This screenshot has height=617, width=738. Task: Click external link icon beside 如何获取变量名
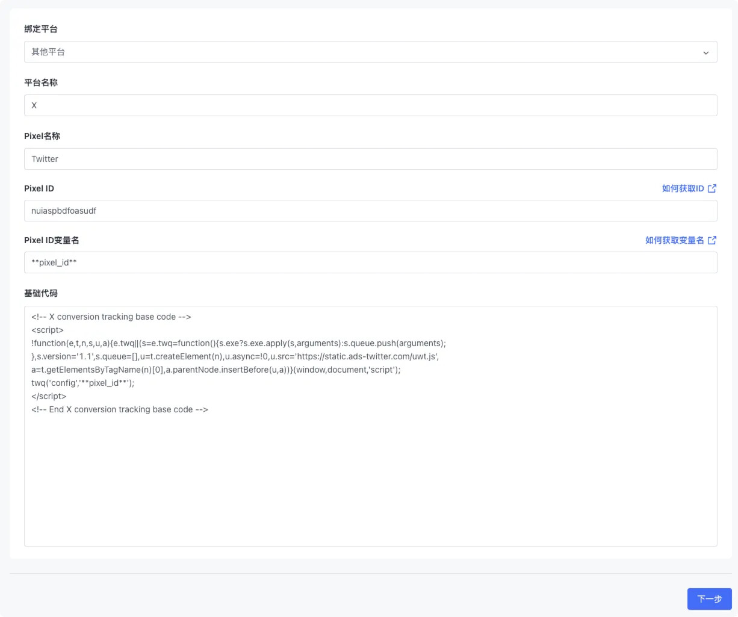pos(712,240)
